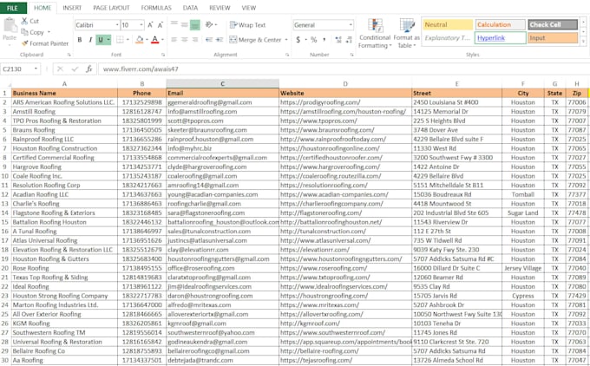Decrease font size with the smaller A icon
The height and width of the screenshot is (366, 590).
coord(161,25)
